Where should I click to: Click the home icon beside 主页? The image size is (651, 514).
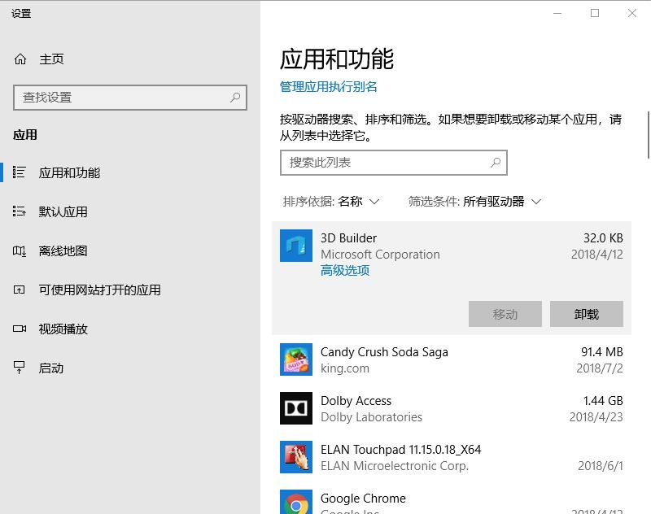(x=20, y=59)
